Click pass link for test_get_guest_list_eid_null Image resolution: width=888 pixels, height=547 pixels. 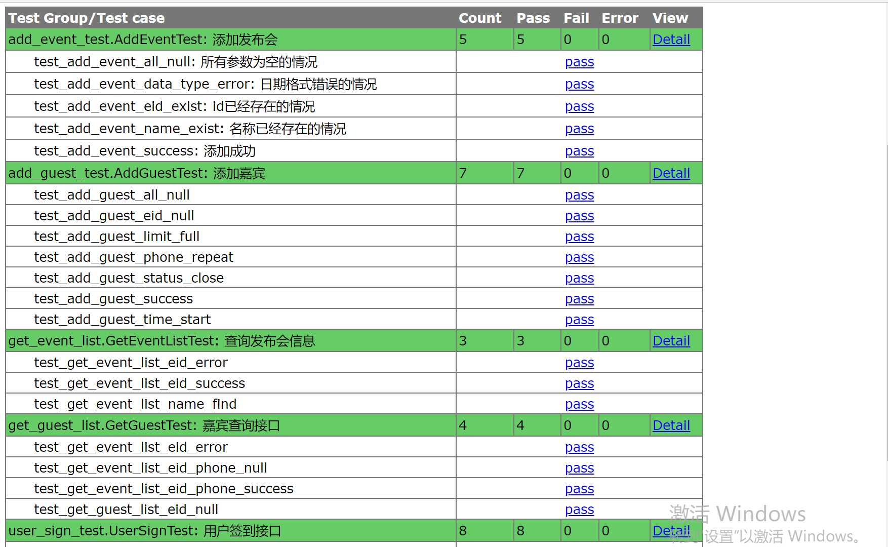579,510
